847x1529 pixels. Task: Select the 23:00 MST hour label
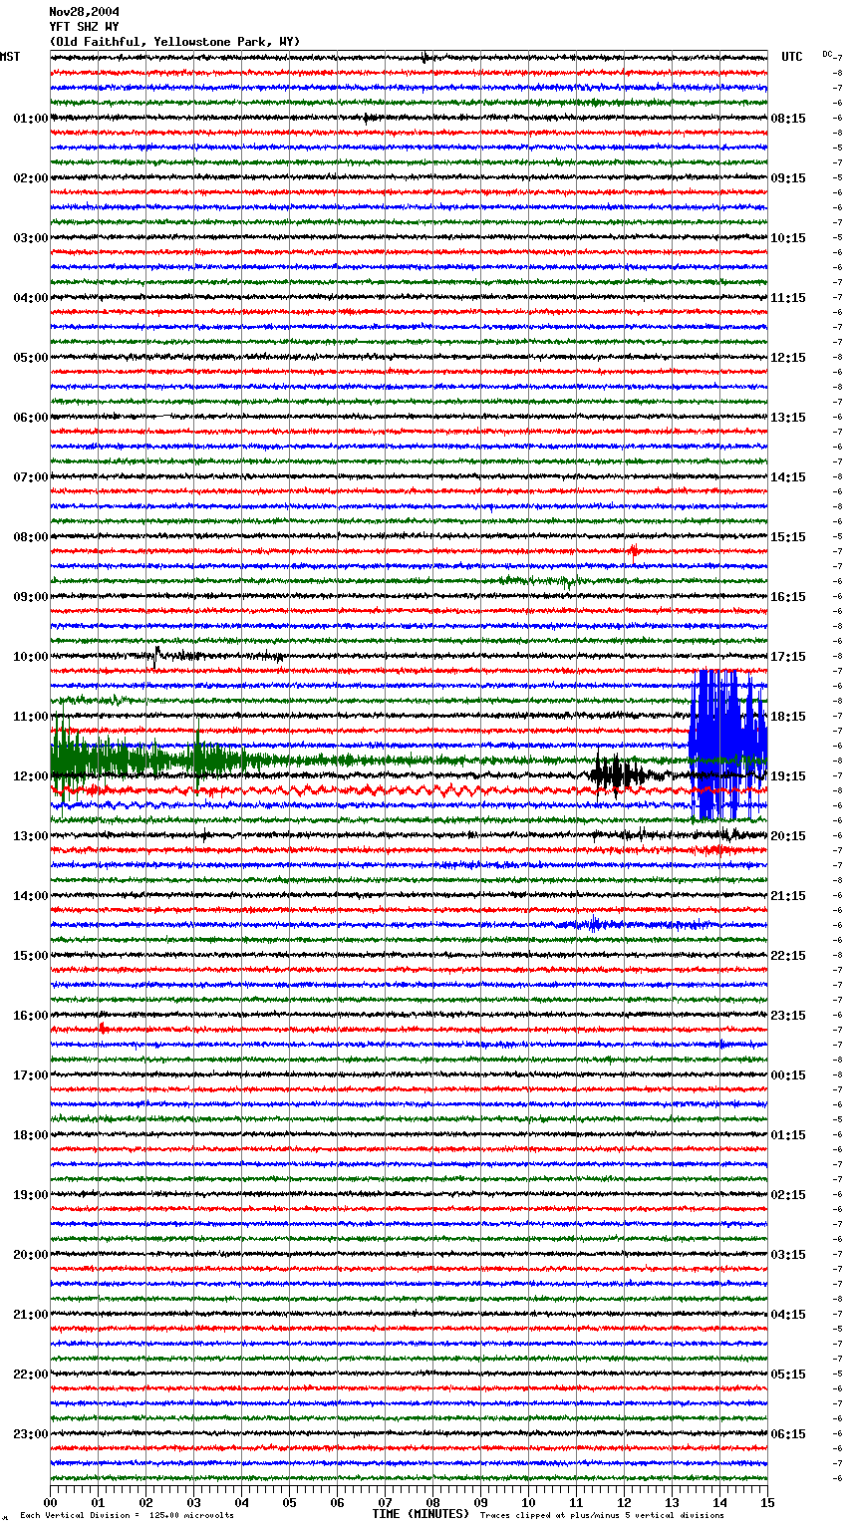(x=31, y=1434)
